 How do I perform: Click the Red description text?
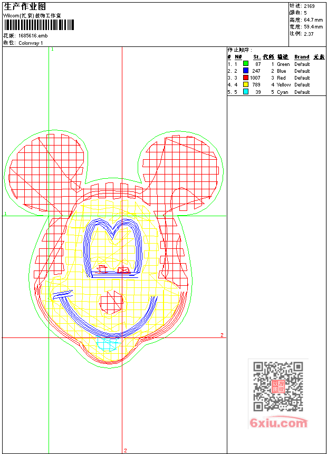[281, 78]
